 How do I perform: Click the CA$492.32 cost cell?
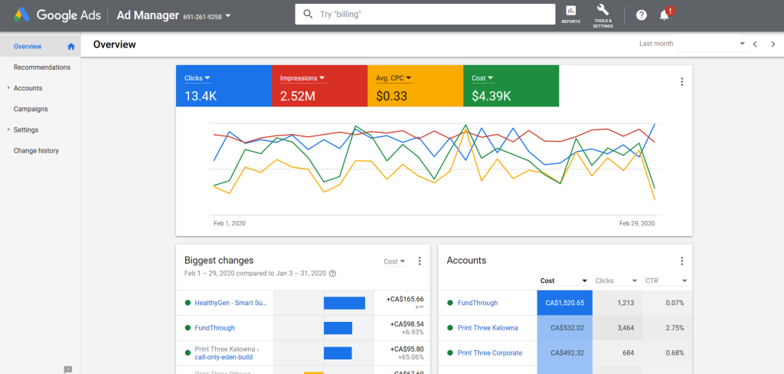[564, 353]
